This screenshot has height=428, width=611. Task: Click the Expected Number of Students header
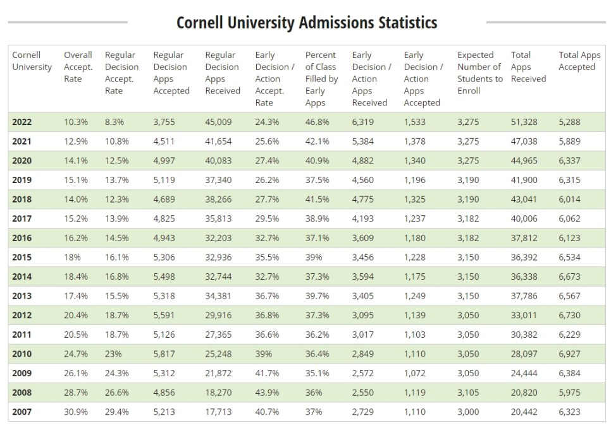coord(480,73)
